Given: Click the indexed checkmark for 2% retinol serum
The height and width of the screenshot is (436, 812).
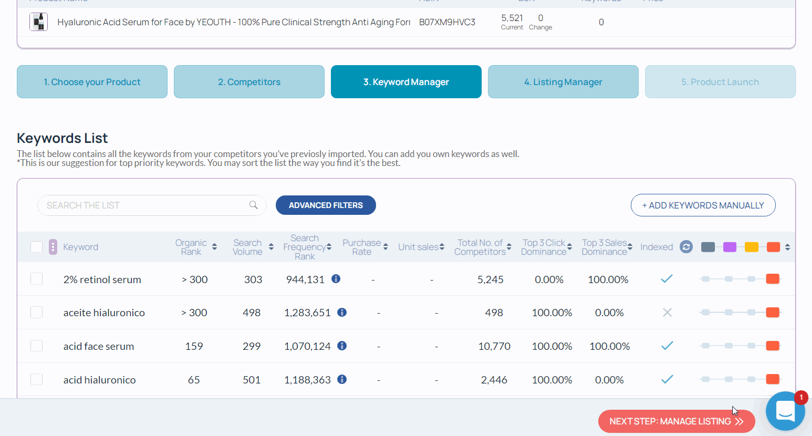Looking at the screenshot, I should click(x=667, y=279).
